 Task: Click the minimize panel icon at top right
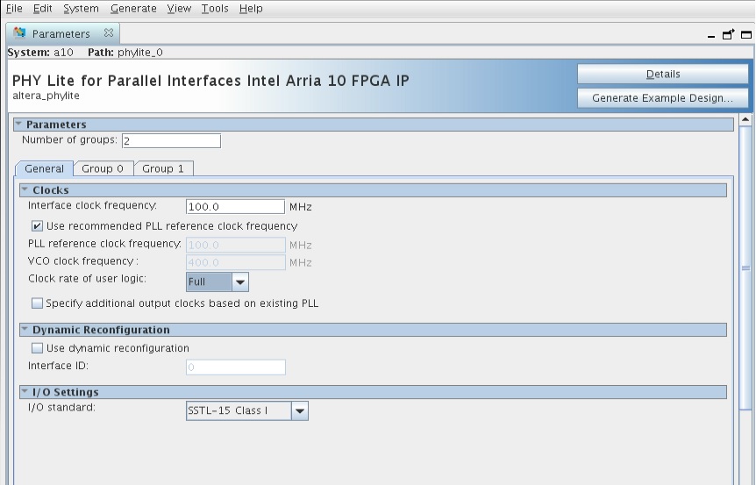711,36
